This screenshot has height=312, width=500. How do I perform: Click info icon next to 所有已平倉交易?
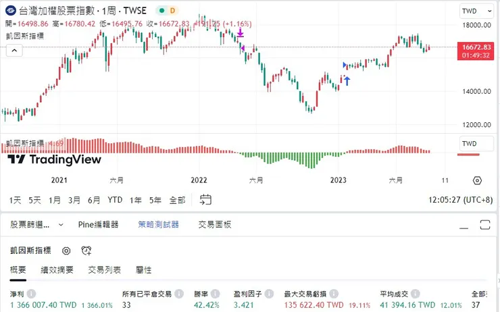tap(179, 294)
